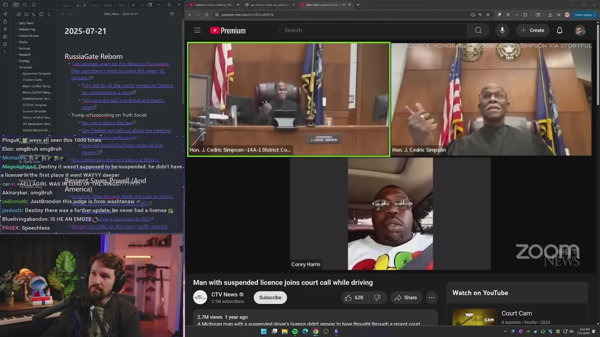Open the note's more options menu in Obsidian

coord(179,14)
